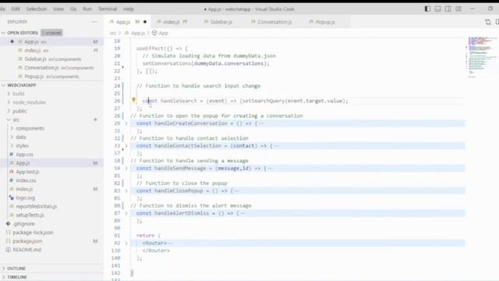Viewport: 499px width, 281px height.
Task: Open the Run menu
Action: point(87,9)
